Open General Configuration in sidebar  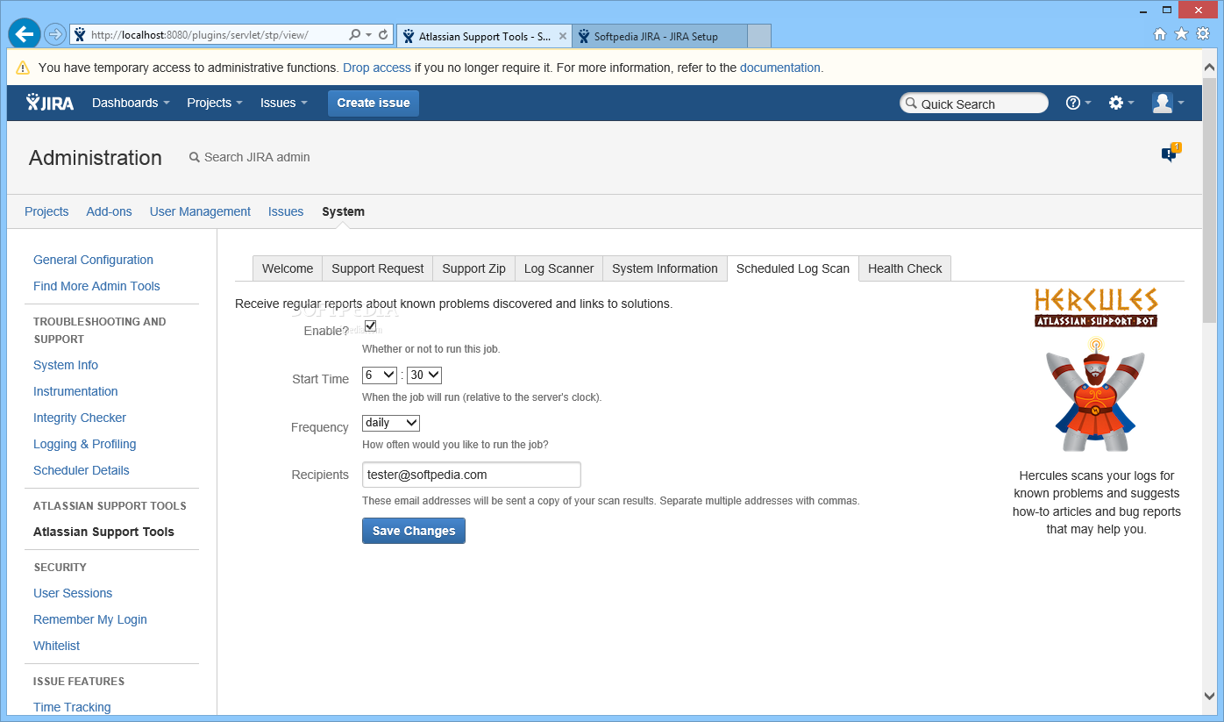click(x=93, y=260)
